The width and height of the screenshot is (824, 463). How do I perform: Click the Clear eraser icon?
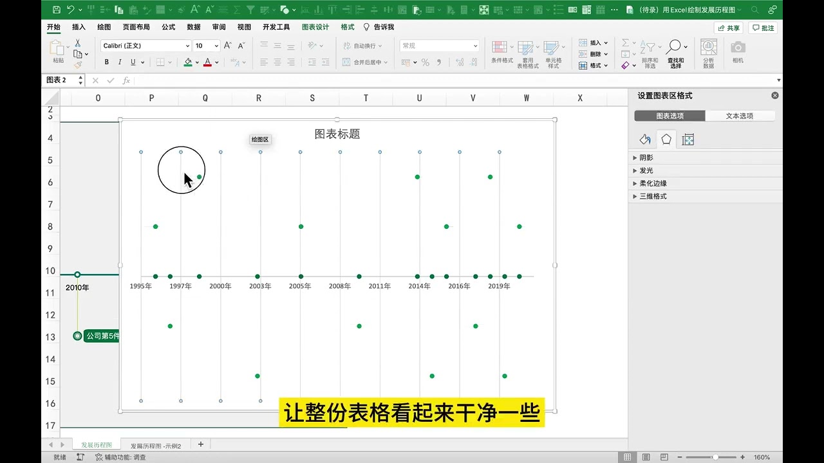click(x=625, y=65)
